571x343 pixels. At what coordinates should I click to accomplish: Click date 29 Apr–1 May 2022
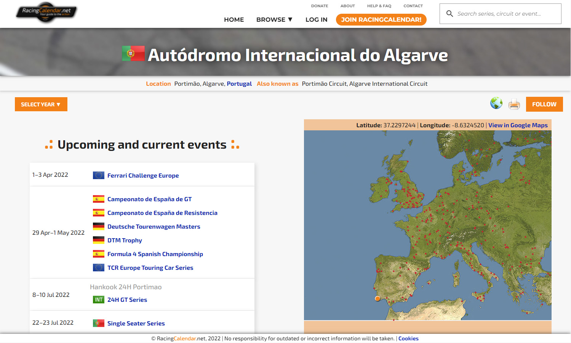pyautogui.click(x=58, y=232)
